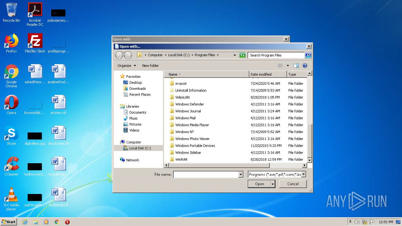This screenshot has height=226, width=402.
Task: Click the vertical scrollbar thumb
Action: pyautogui.click(x=309, y=140)
